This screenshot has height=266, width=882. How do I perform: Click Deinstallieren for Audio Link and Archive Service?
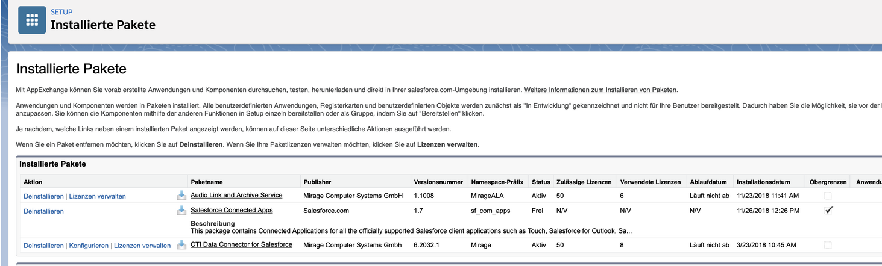click(43, 196)
